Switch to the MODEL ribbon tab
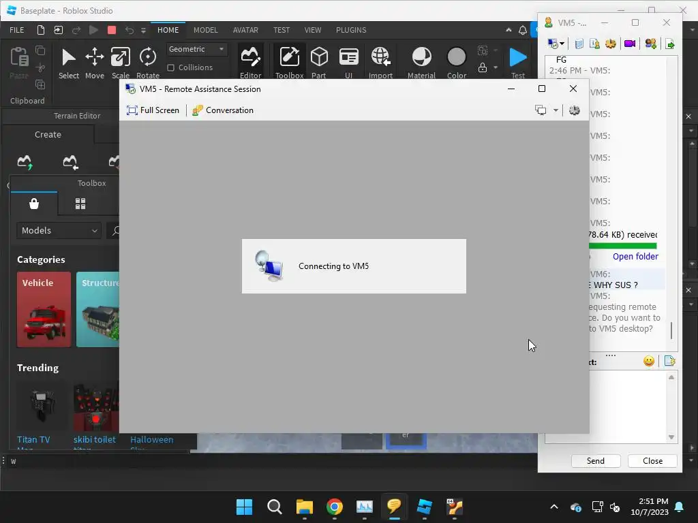 [x=206, y=30]
